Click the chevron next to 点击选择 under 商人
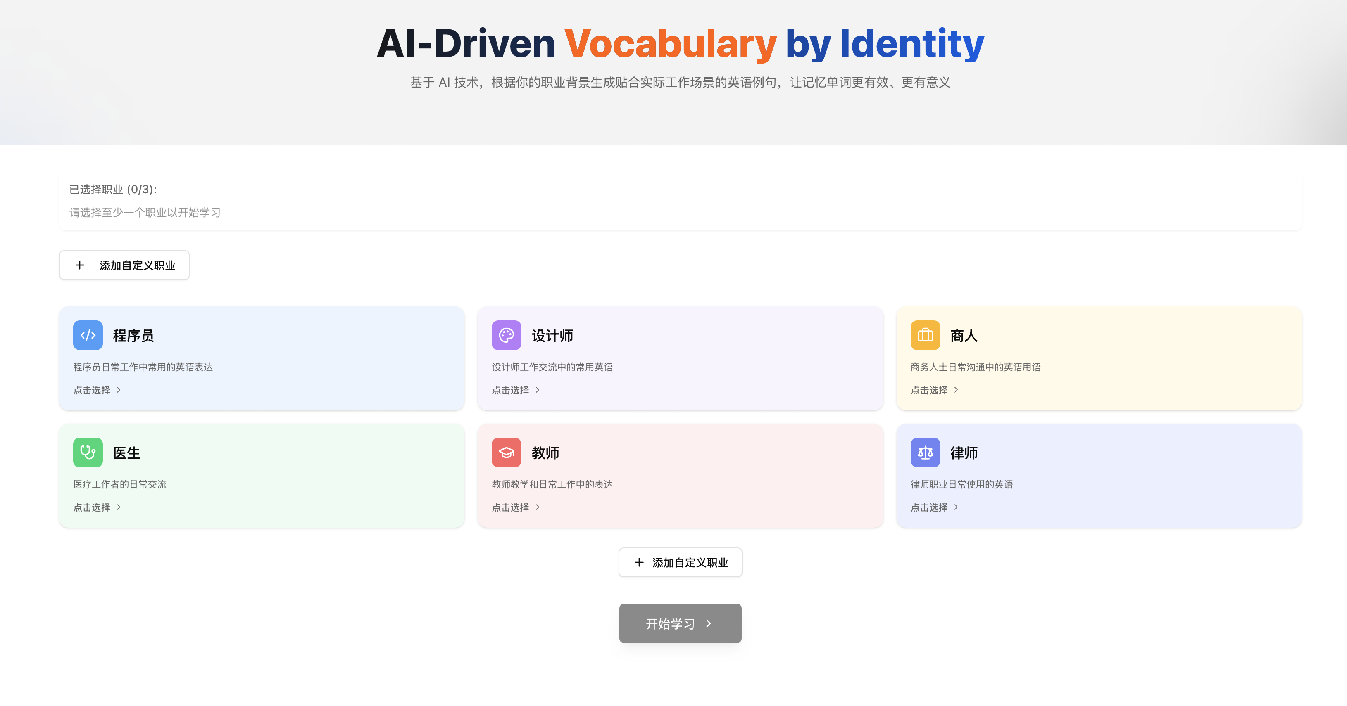Viewport: 1347px width, 706px height. [957, 390]
